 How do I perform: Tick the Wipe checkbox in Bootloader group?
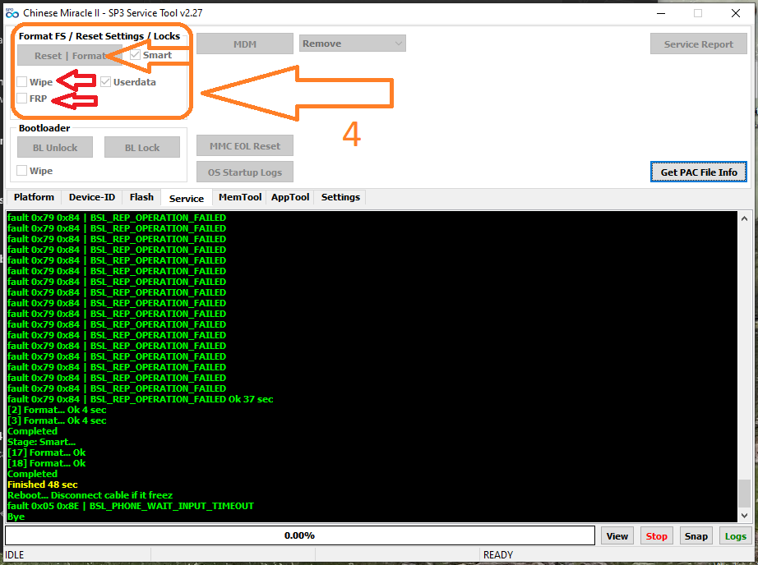(21, 171)
